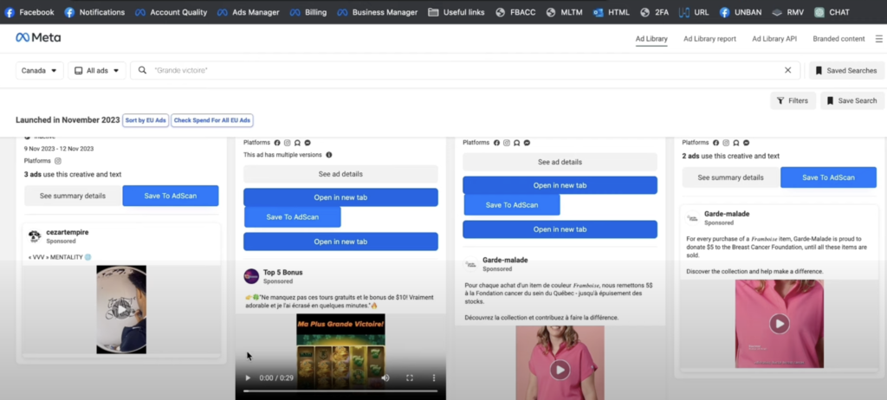Open video more options menu
The width and height of the screenshot is (887, 400).
(x=434, y=377)
